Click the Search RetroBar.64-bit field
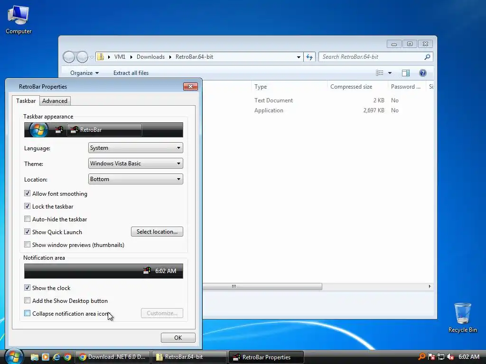The image size is (486, 364). (372, 57)
